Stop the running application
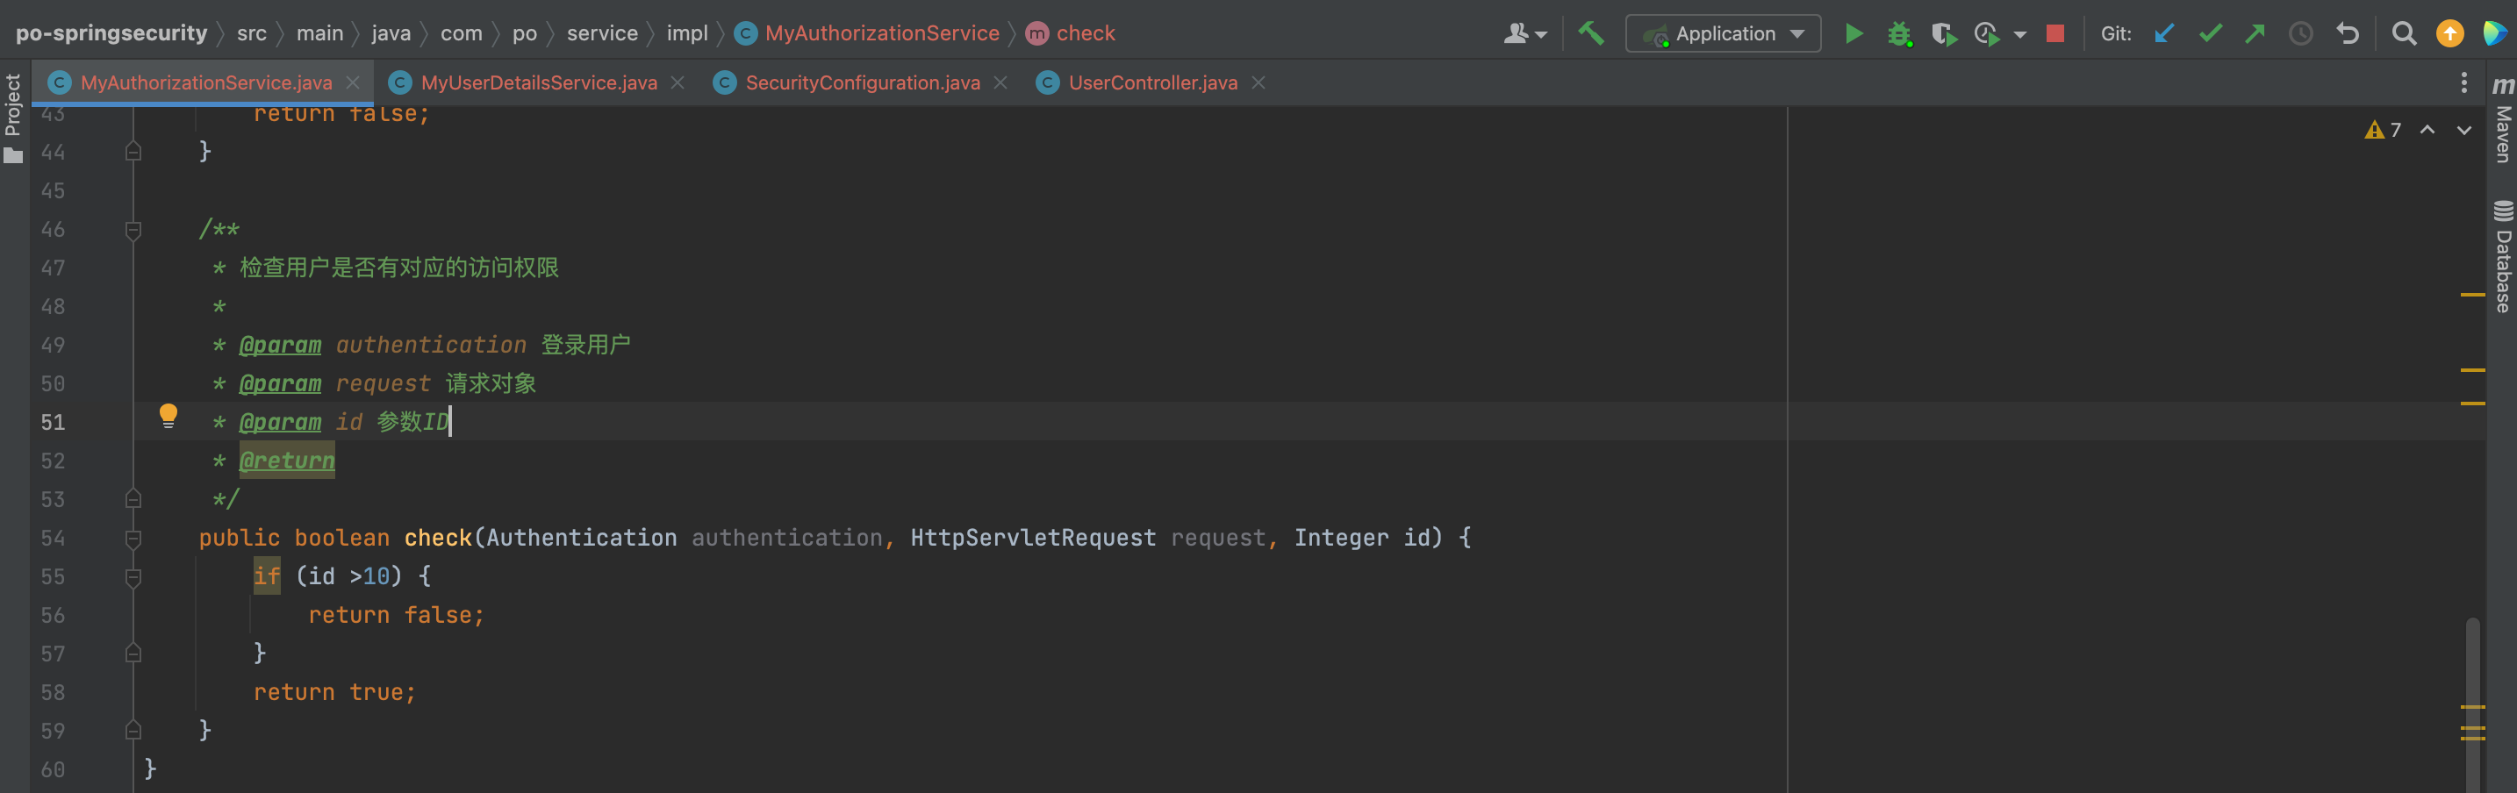Screen dimensions: 2517x793 2054,34
